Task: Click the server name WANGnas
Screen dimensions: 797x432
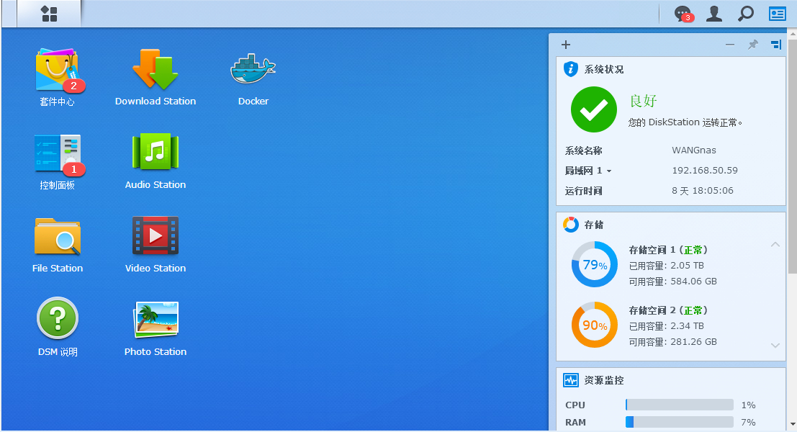Action: 694,150
